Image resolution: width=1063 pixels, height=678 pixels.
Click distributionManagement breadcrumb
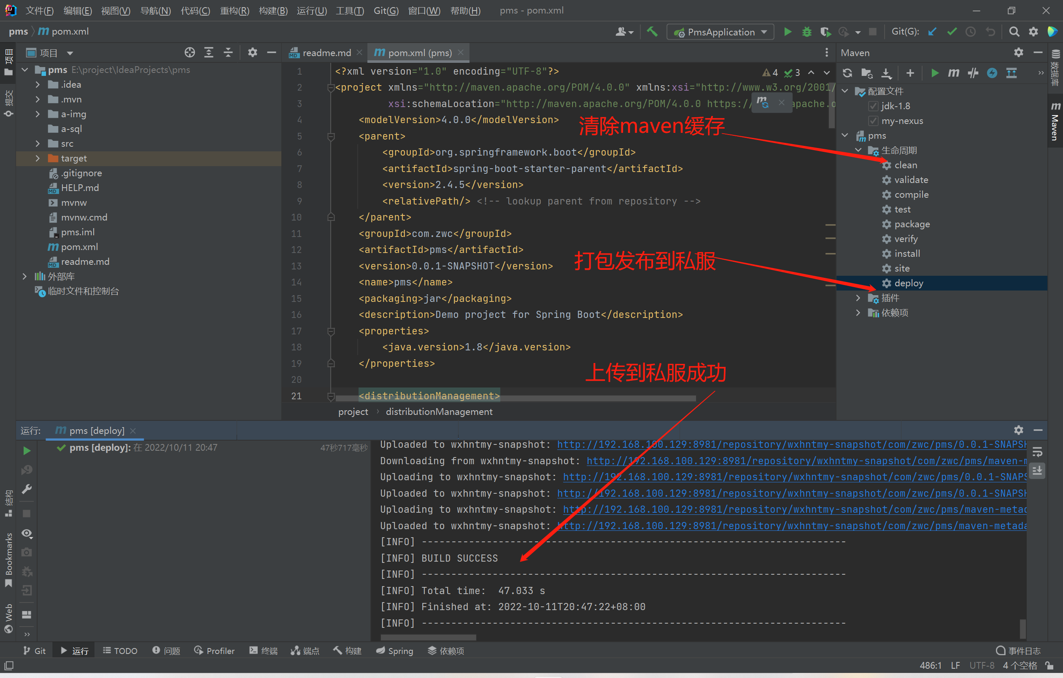[x=439, y=412]
